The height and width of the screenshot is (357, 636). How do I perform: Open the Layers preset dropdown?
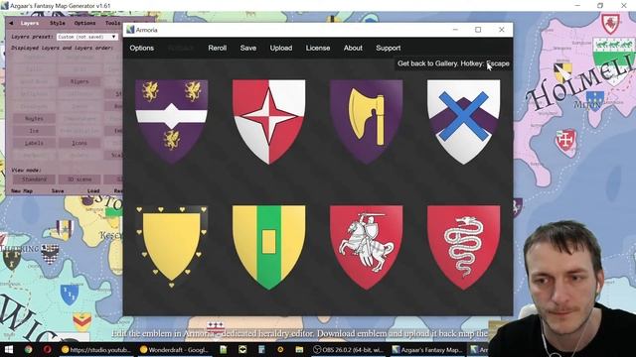pyautogui.click(x=86, y=37)
